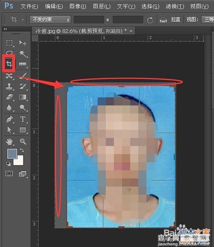
Task: Open foreground color picker
Action: [x=12, y=154]
